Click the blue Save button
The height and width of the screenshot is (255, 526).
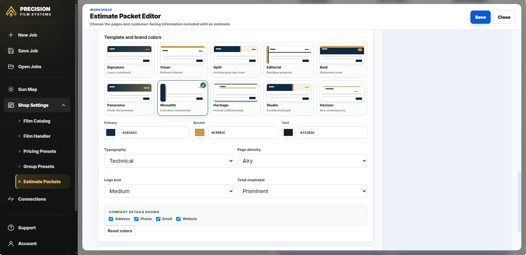pyautogui.click(x=480, y=17)
